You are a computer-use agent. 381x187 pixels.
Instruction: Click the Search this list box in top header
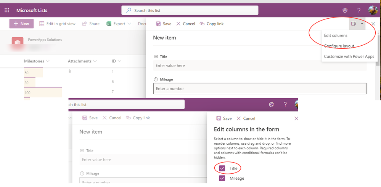pos(190,10)
